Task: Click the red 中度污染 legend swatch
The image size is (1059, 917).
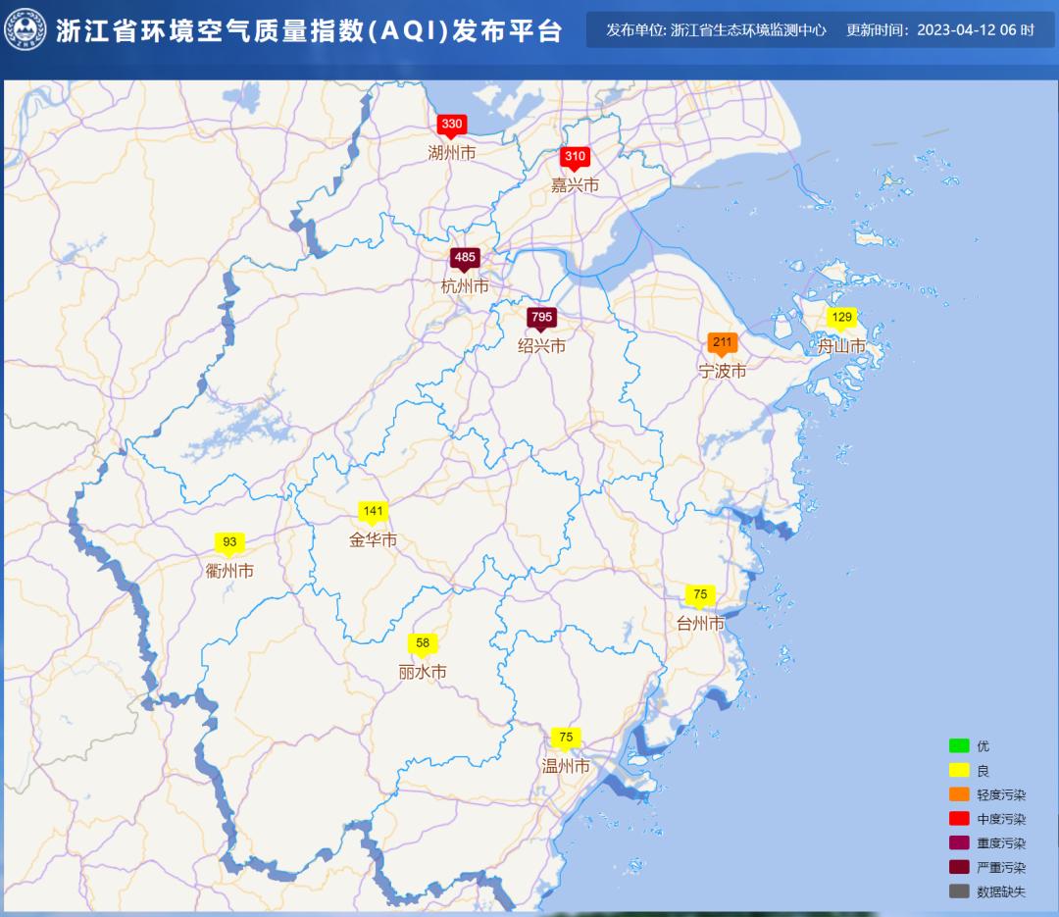Action: point(959,819)
